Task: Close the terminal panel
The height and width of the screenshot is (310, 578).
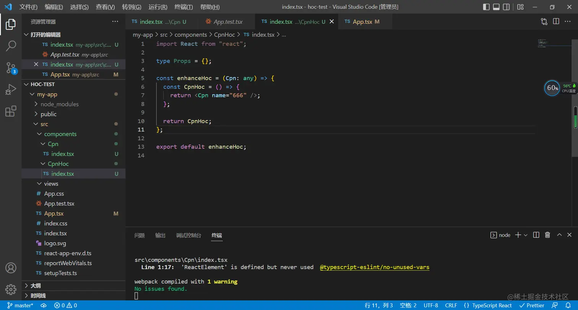Action: (x=570, y=235)
